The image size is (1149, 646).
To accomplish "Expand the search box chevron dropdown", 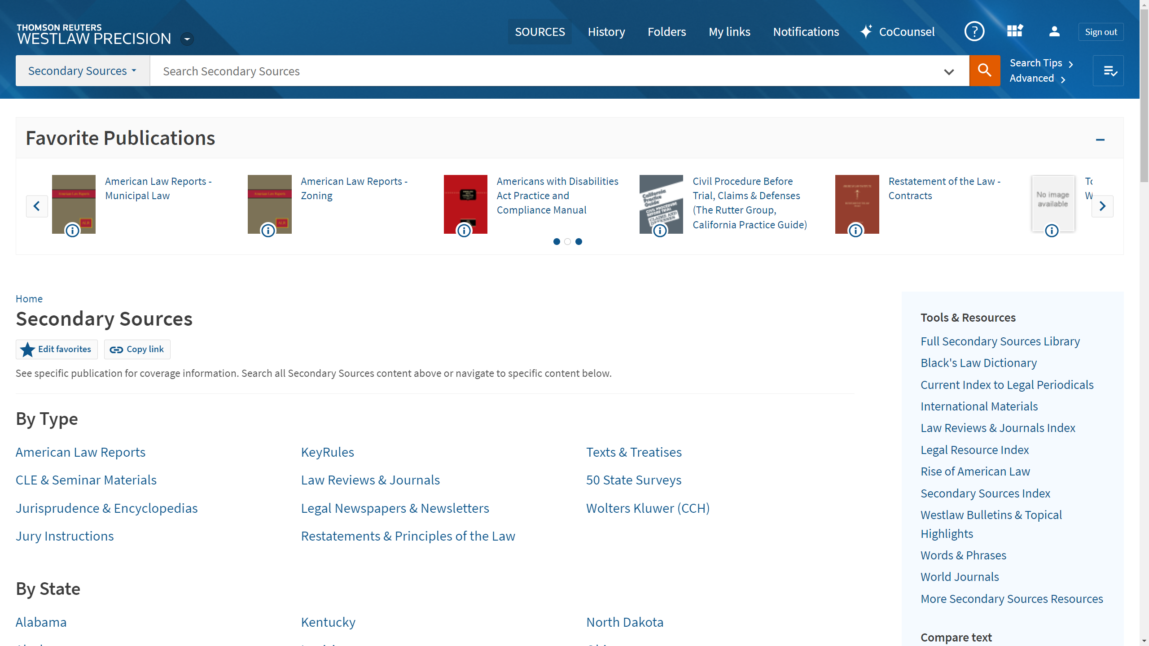I will [948, 71].
